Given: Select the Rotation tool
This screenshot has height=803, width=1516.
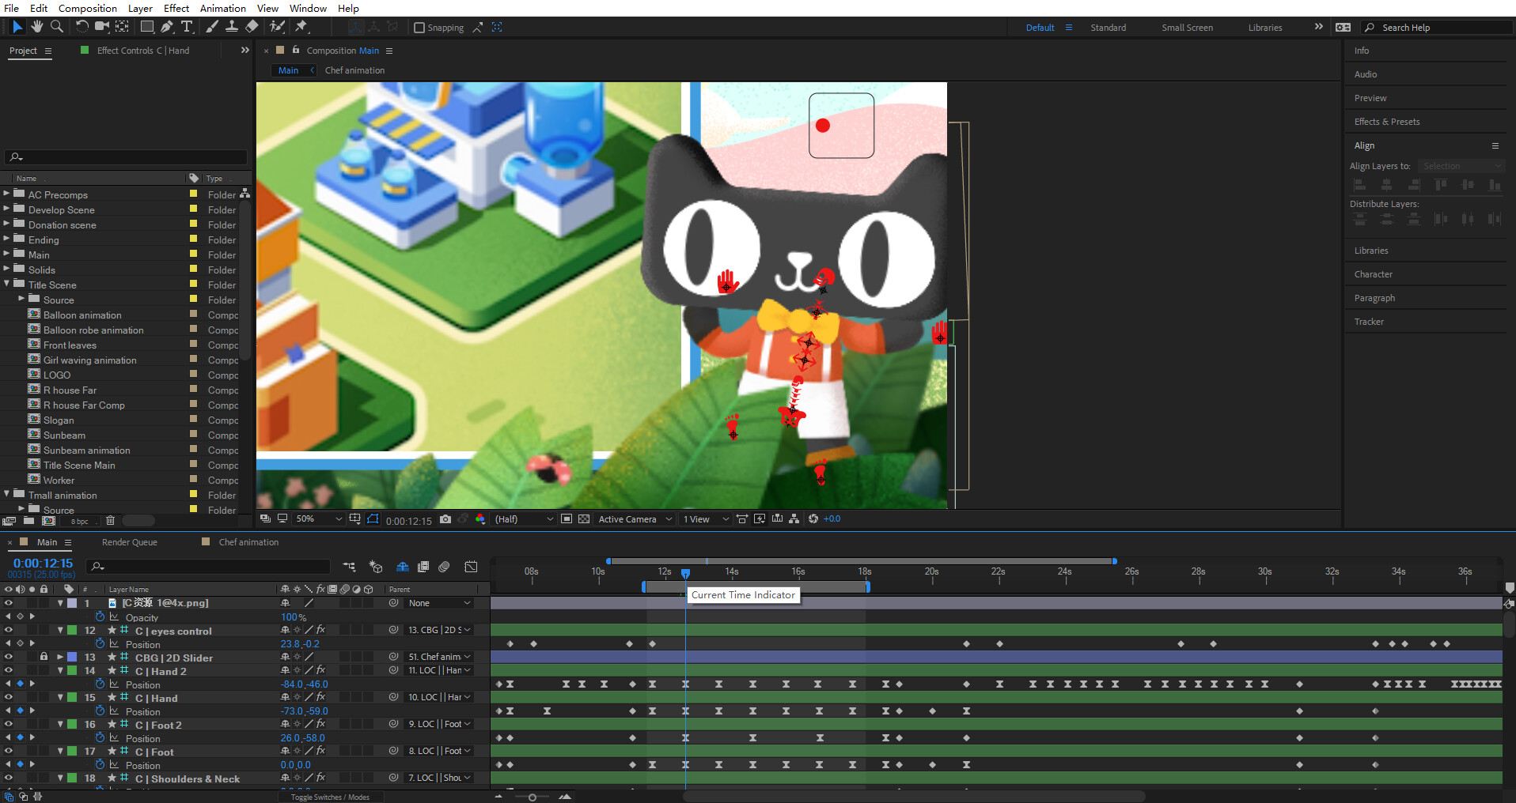Looking at the screenshot, I should pos(81,27).
